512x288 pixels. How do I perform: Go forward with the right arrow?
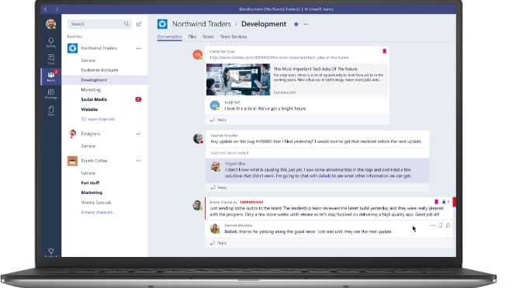point(57,9)
